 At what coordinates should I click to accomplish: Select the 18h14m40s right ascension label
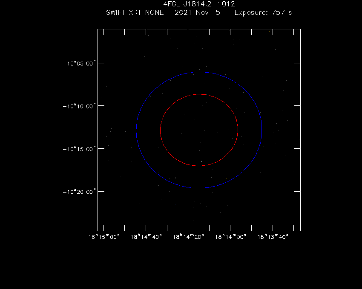(x=146, y=237)
